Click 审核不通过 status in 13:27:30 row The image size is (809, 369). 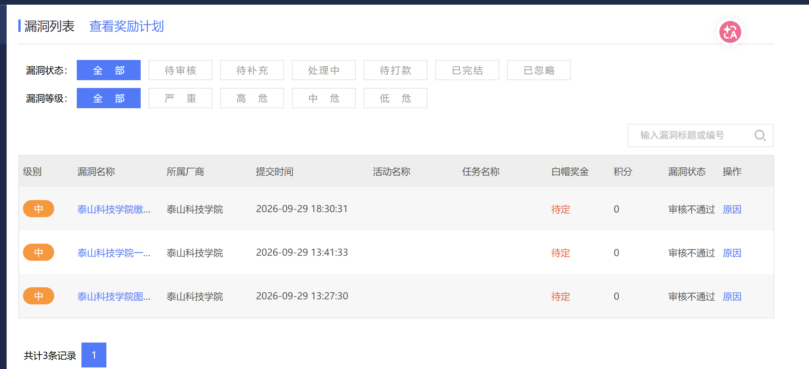coord(692,297)
